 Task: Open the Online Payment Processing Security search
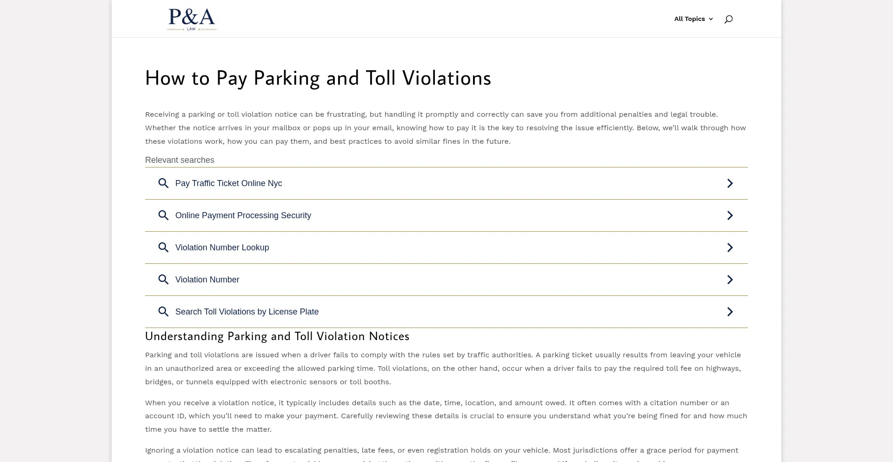click(243, 215)
